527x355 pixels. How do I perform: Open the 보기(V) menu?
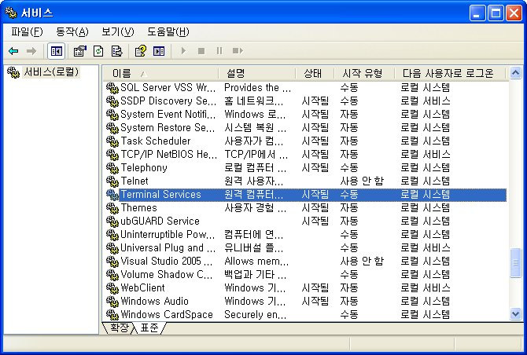tap(118, 32)
